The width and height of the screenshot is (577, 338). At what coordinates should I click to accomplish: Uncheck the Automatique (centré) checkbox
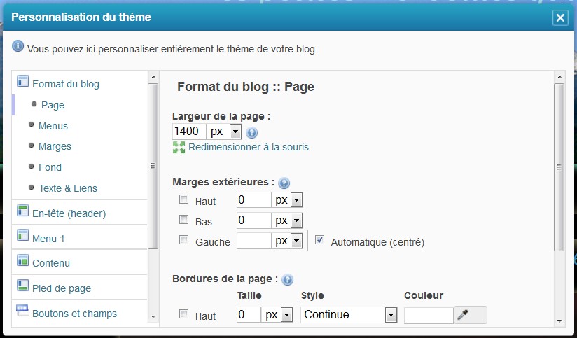pos(320,241)
